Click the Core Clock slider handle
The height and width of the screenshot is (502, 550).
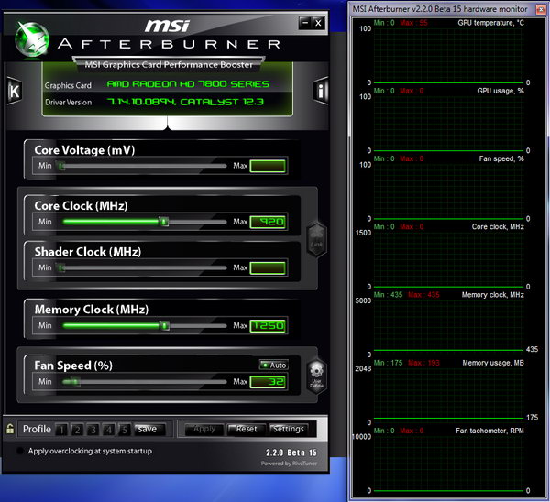pos(163,222)
